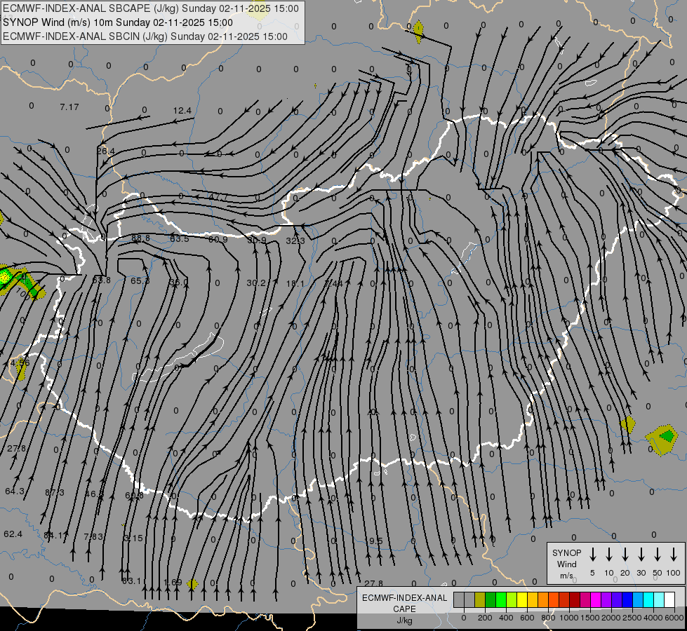The height and width of the screenshot is (631, 687).
Task: Click the 1000 tick label on color scale
Action: point(568,618)
